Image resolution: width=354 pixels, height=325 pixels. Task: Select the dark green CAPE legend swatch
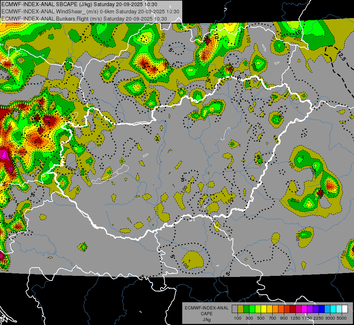click(x=246, y=309)
